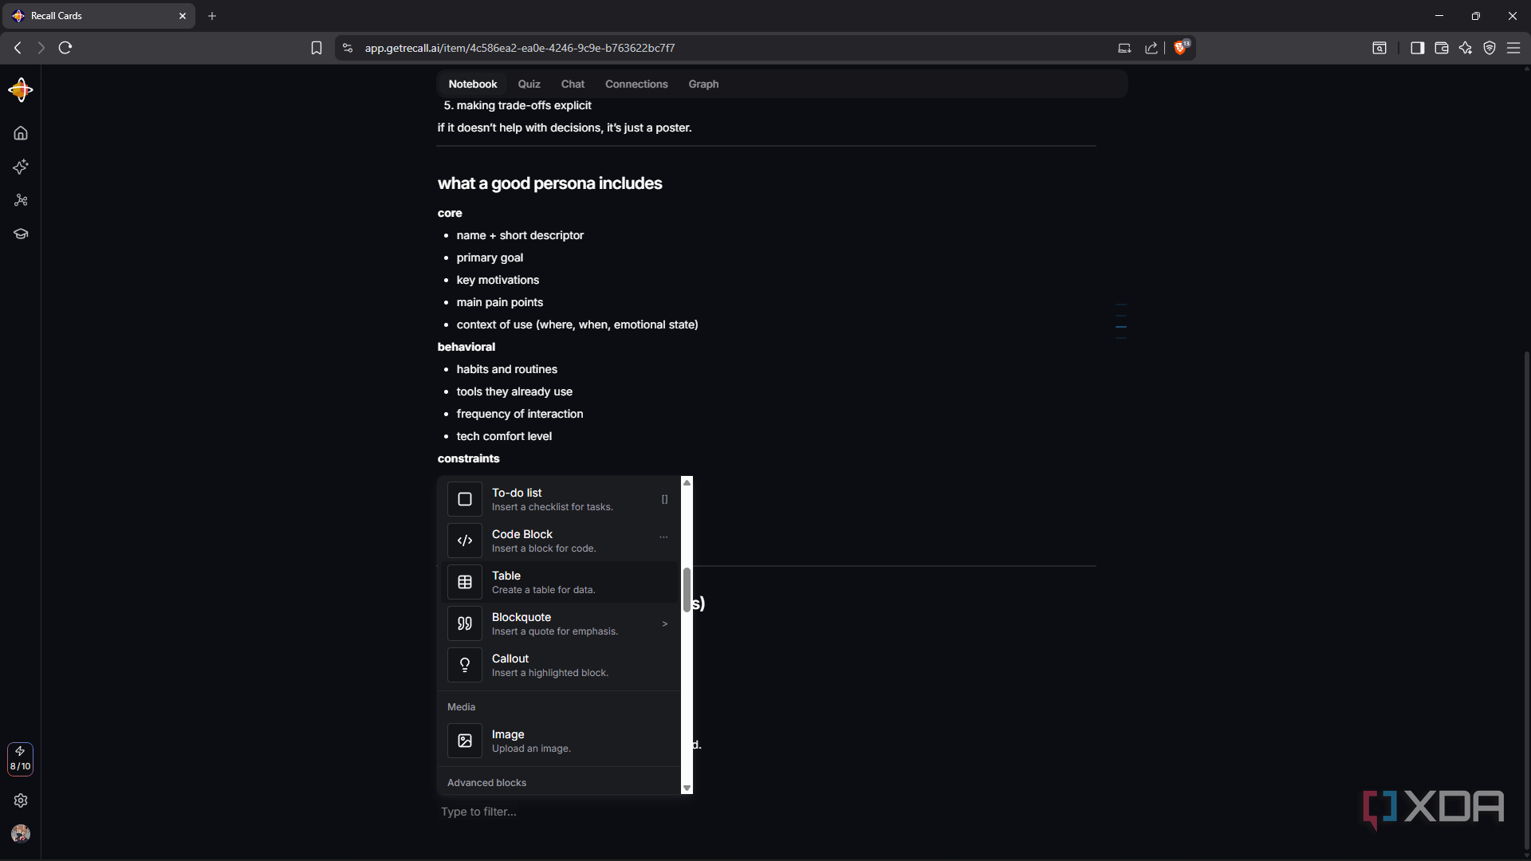
Task: Open the user profile avatar
Action: point(21,834)
